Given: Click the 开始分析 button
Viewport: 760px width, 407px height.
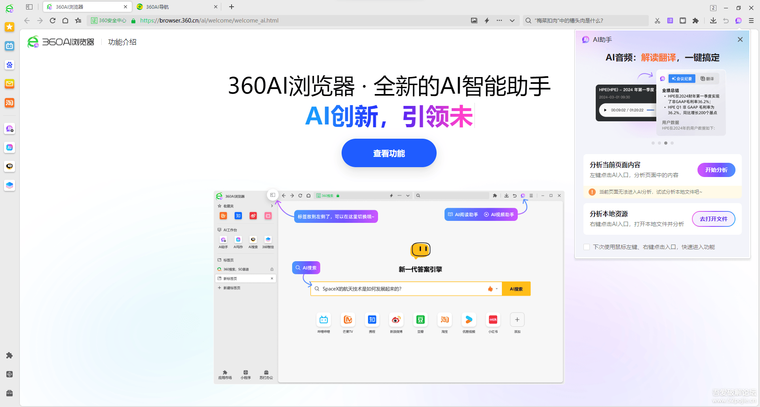Looking at the screenshot, I should tap(716, 170).
